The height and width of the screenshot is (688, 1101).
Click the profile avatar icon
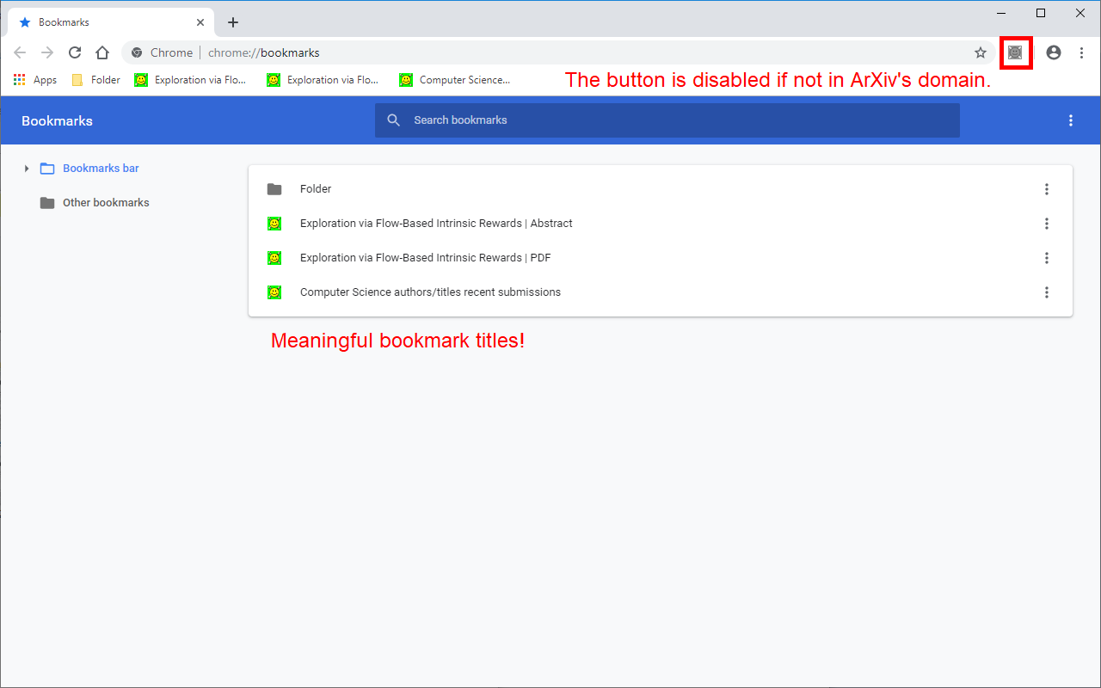(1053, 52)
